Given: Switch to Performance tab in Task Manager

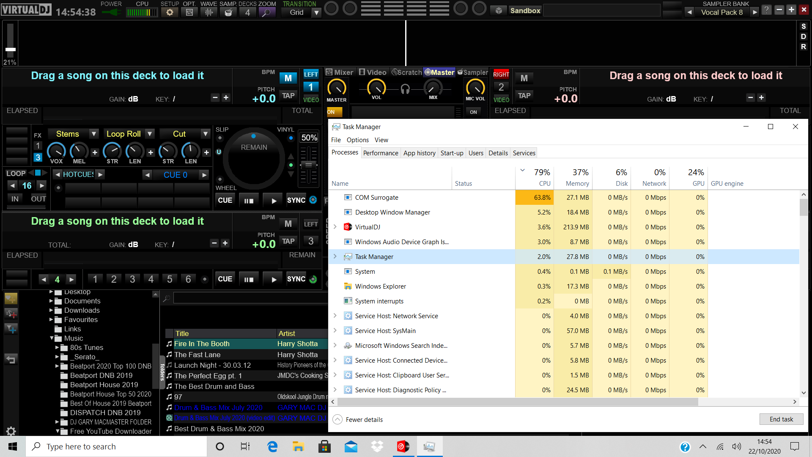Looking at the screenshot, I should [x=381, y=153].
